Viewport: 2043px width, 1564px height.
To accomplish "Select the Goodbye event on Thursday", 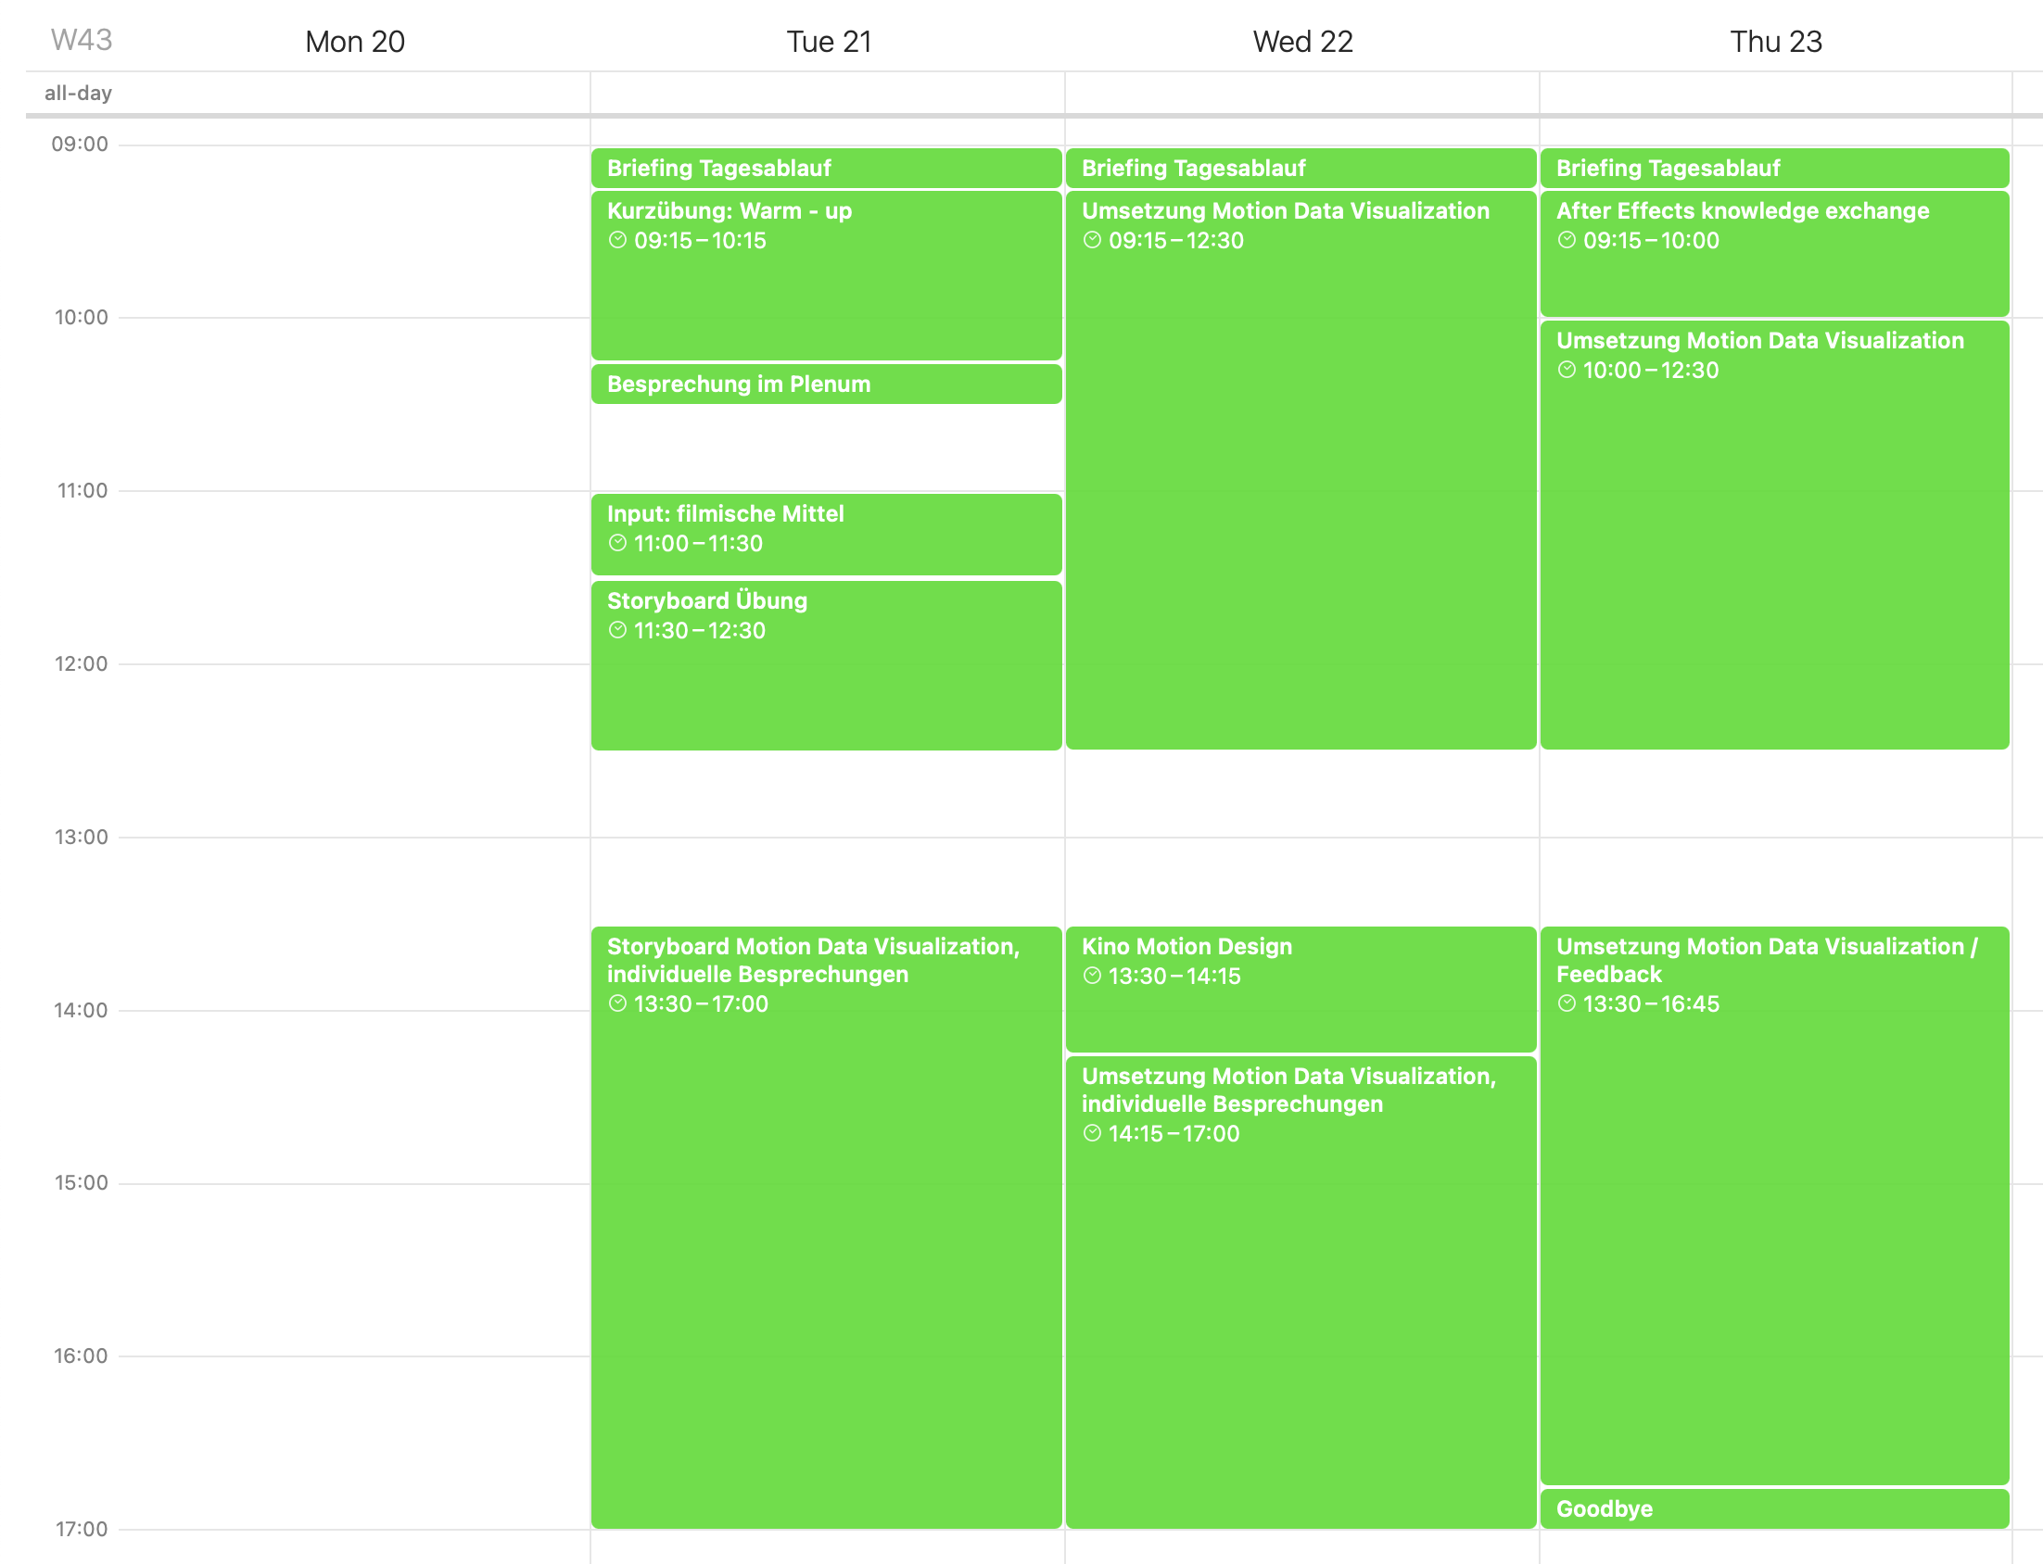I will 1774,1509.
